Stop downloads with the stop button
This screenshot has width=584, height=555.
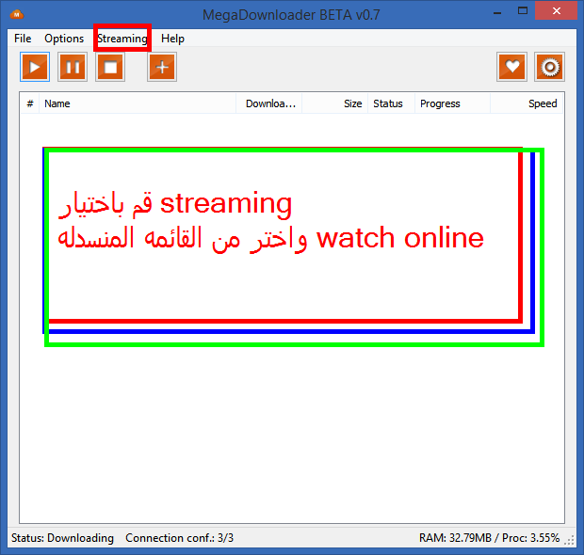(110, 67)
